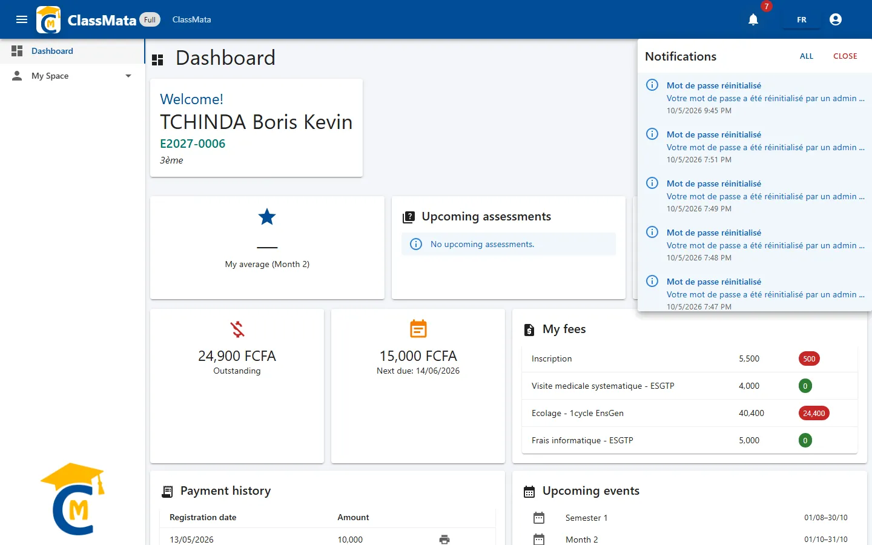The height and width of the screenshot is (545, 872).
Task: Select the Frais informatique - ESGTP fee row
Action: click(690, 440)
